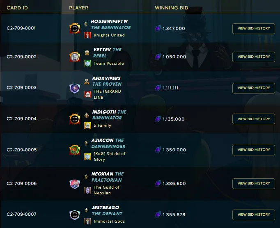
Task: Click the Immortal Gods guild icon
Action: point(88,221)
